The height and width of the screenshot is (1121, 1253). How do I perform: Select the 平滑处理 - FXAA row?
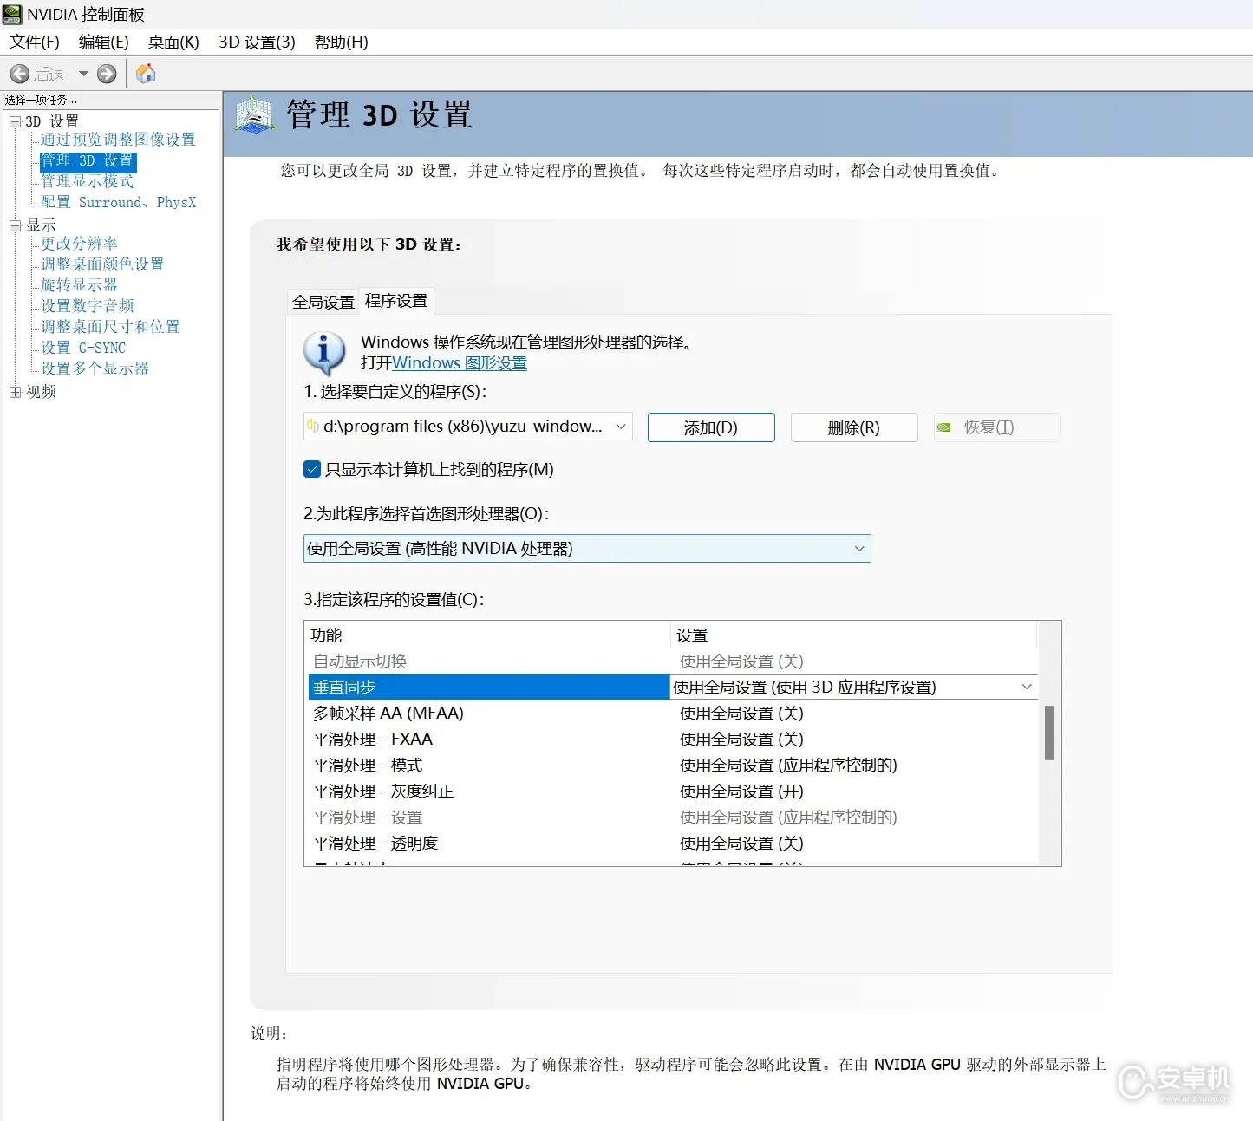[673, 739]
